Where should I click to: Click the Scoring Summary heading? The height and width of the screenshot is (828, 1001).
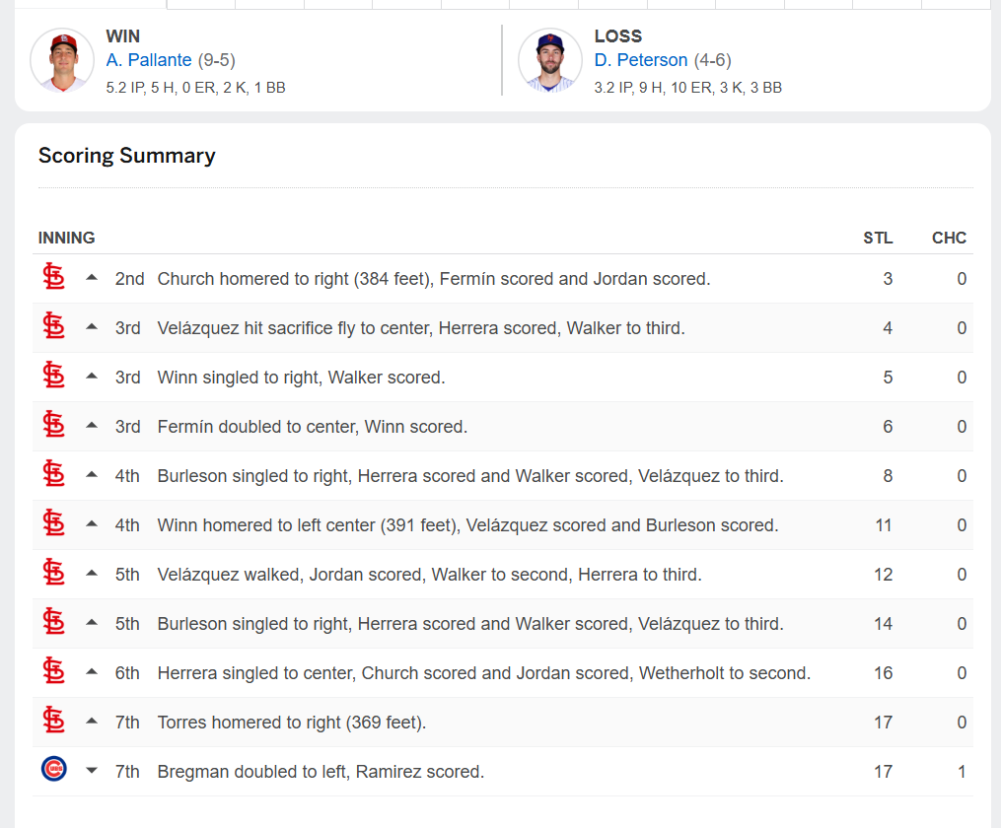[x=127, y=156]
